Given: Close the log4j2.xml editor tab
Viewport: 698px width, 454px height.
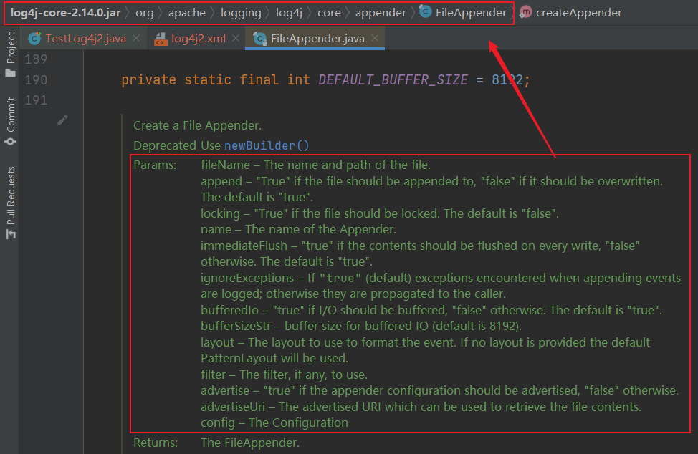Looking at the screenshot, I should [x=234, y=38].
